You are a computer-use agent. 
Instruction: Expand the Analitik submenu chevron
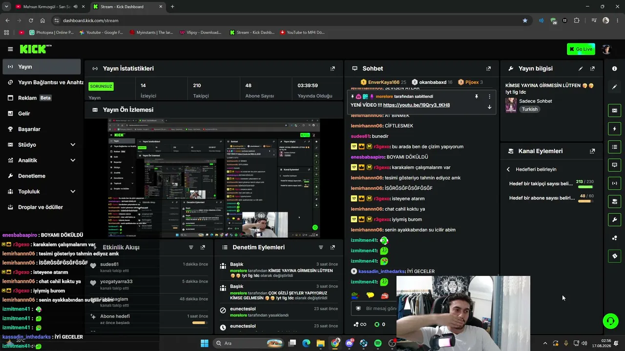click(x=73, y=160)
